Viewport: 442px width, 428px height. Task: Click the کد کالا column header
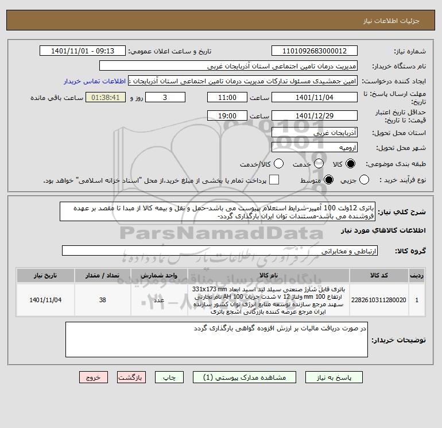(x=379, y=275)
